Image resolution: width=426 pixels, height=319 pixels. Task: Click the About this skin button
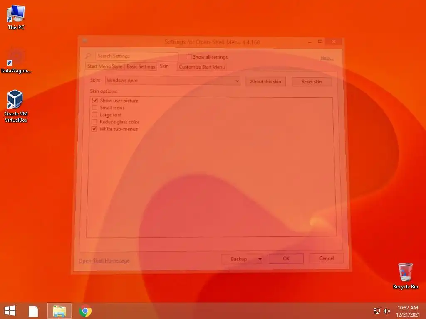(265, 81)
